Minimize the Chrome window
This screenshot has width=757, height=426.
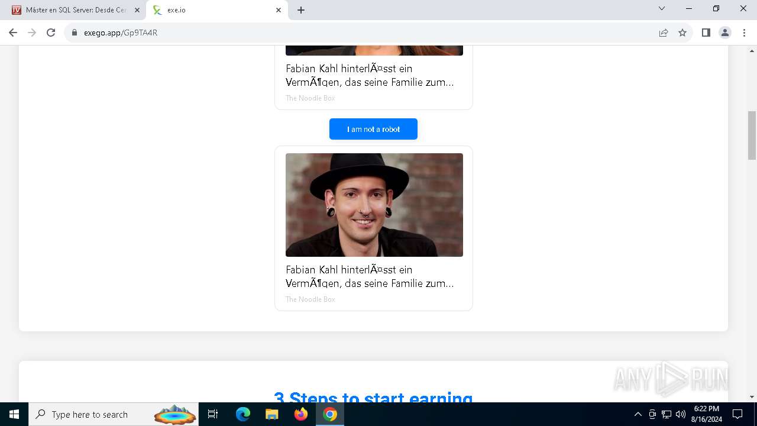coord(689,8)
